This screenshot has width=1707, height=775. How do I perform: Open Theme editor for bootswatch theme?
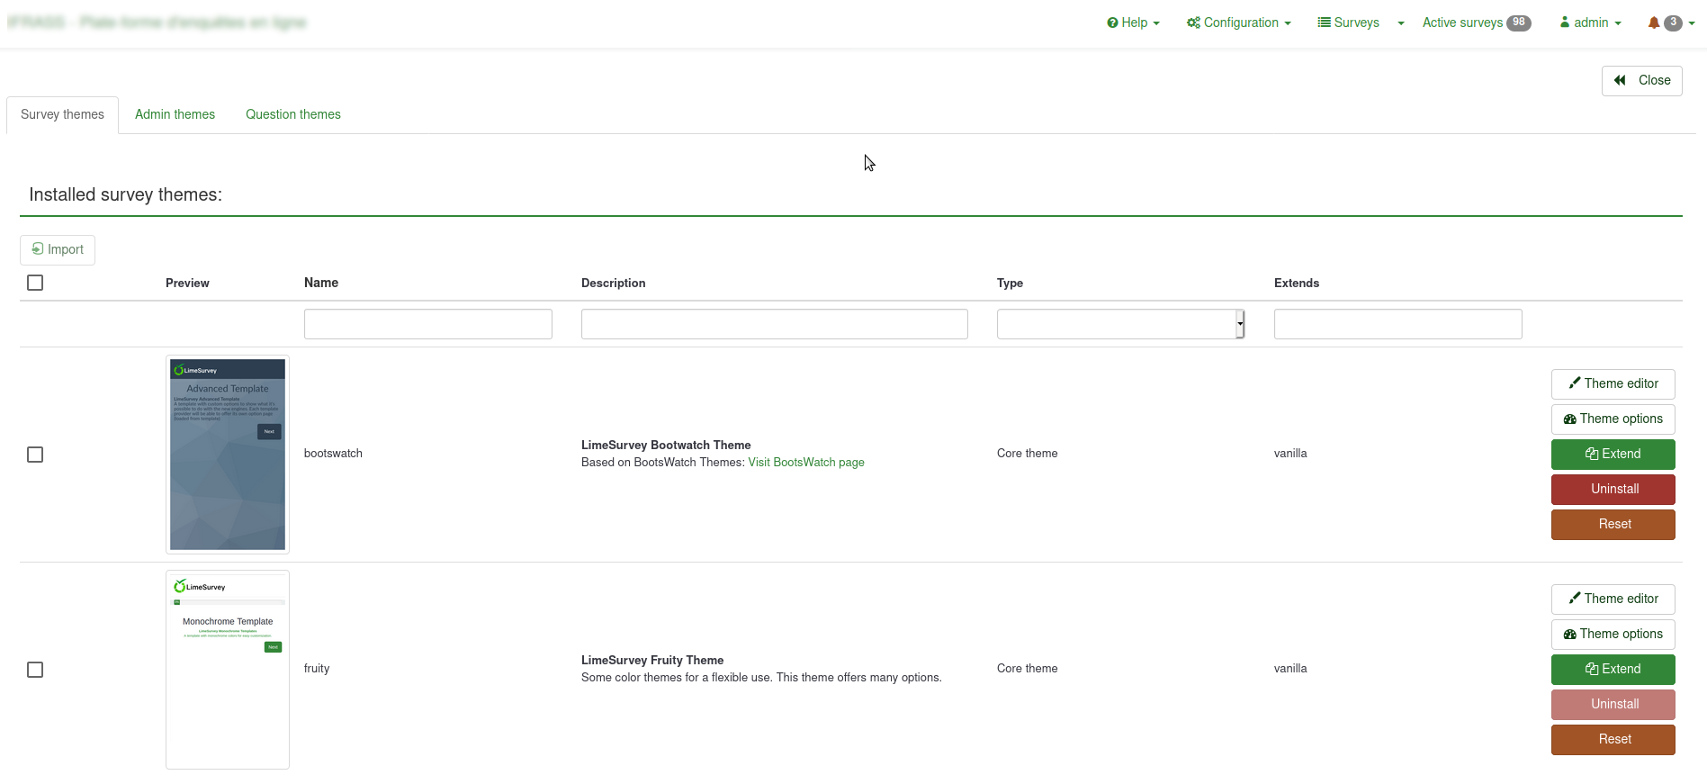(x=1613, y=384)
